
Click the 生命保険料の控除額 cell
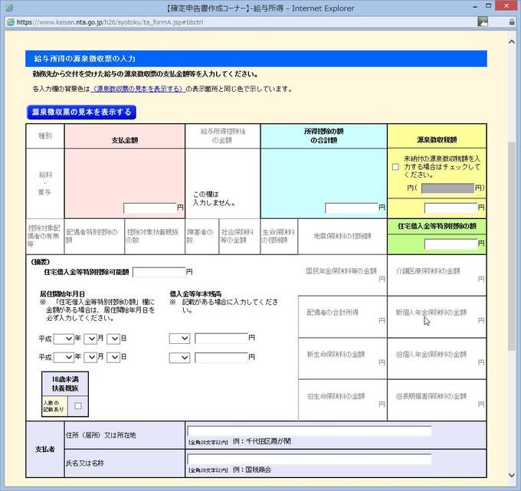(279, 236)
